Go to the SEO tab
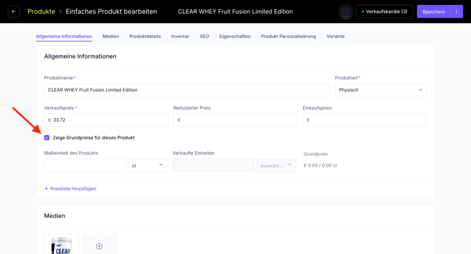Viewport: 471px width, 254px height. (205, 37)
